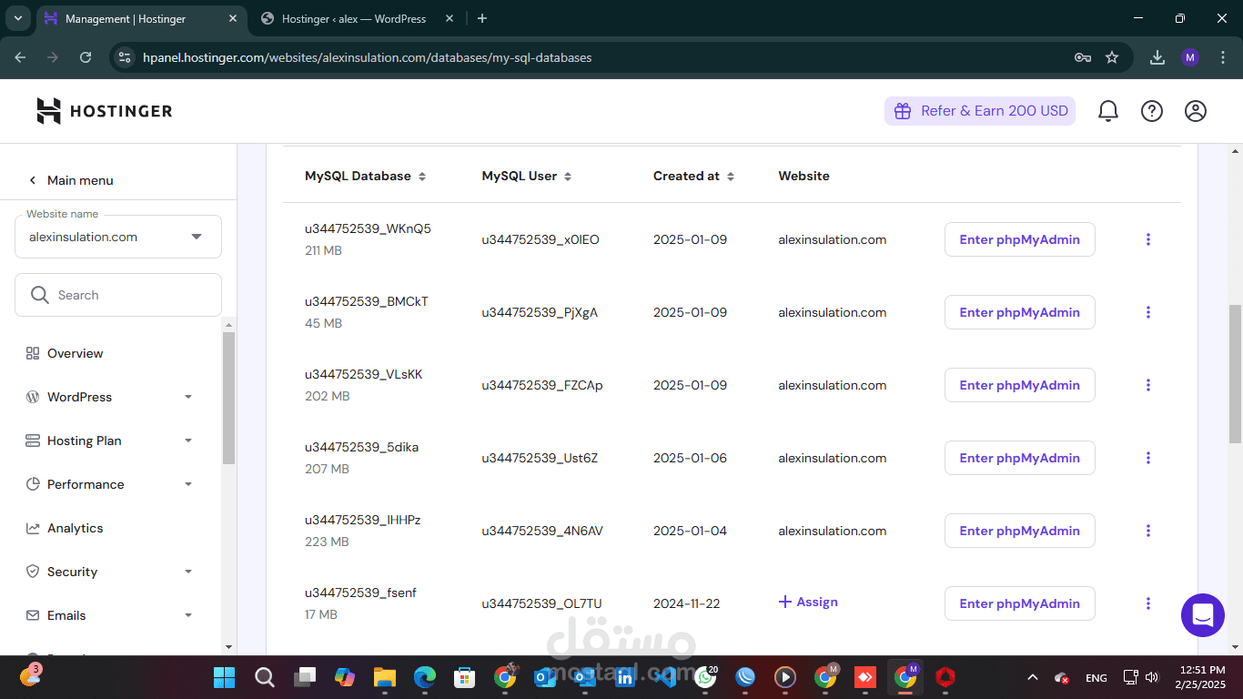Image resolution: width=1243 pixels, height=699 pixels.
Task: Open the help question mark icon
Action: click(1152, 111)
